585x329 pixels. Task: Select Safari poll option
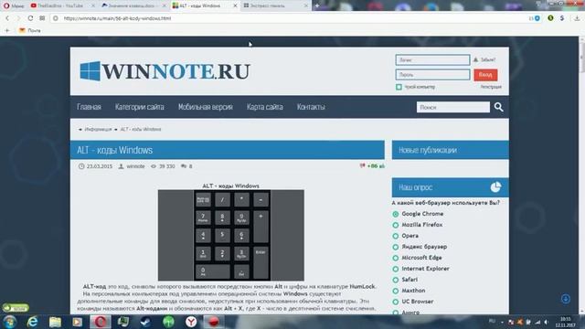click(396, 280)
